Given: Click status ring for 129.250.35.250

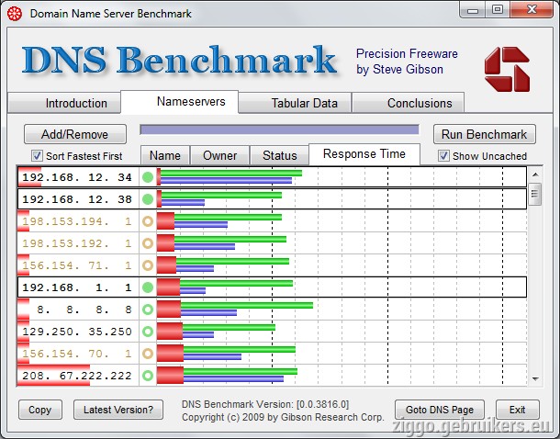Looking at the screenshot, I should (148, 332).
